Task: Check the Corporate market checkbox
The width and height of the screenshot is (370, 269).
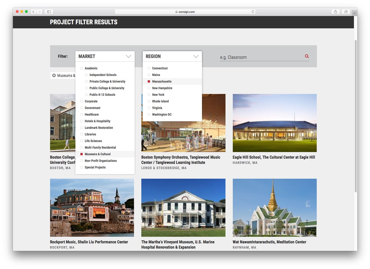Action: click(82, 101)
